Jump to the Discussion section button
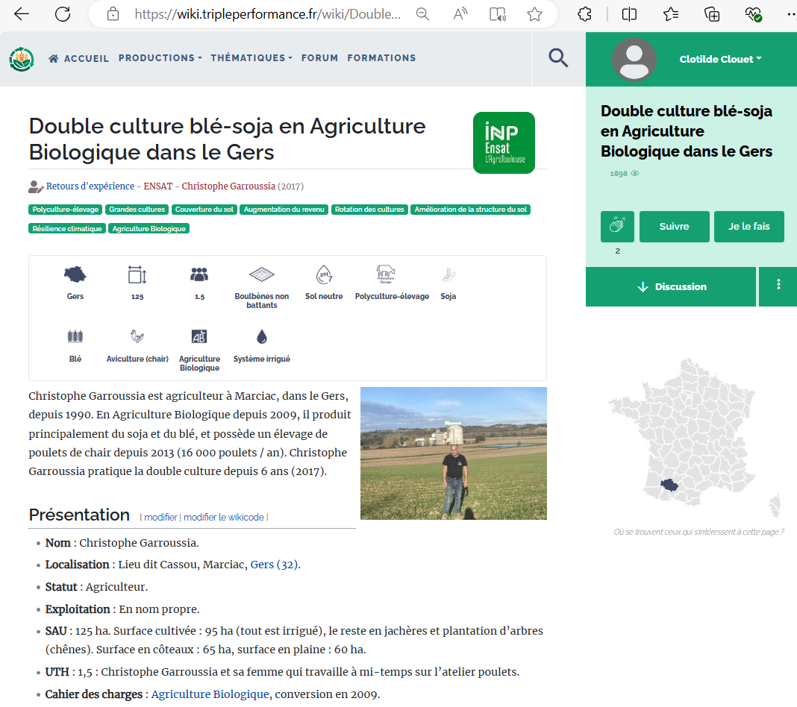Viewport: 797px width, 707px height. tap(671, 287)
